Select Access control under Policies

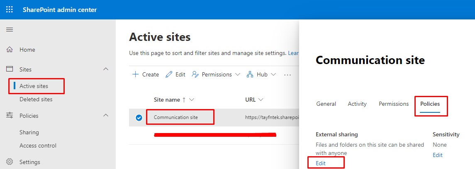(x=38, y=145)
